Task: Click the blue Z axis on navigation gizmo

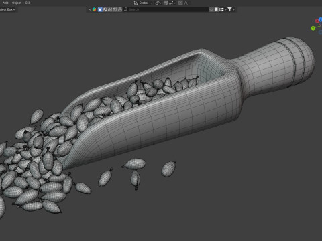Action: click(x=321, y=19)
